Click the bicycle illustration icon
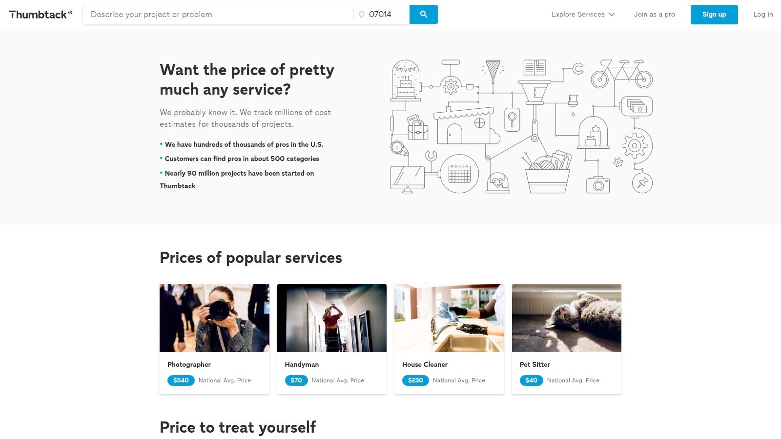 622,74
